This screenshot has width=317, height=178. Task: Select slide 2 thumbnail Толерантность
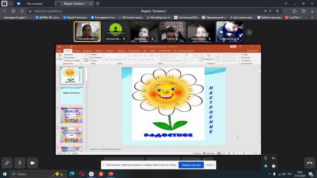[x=71, y=95]
